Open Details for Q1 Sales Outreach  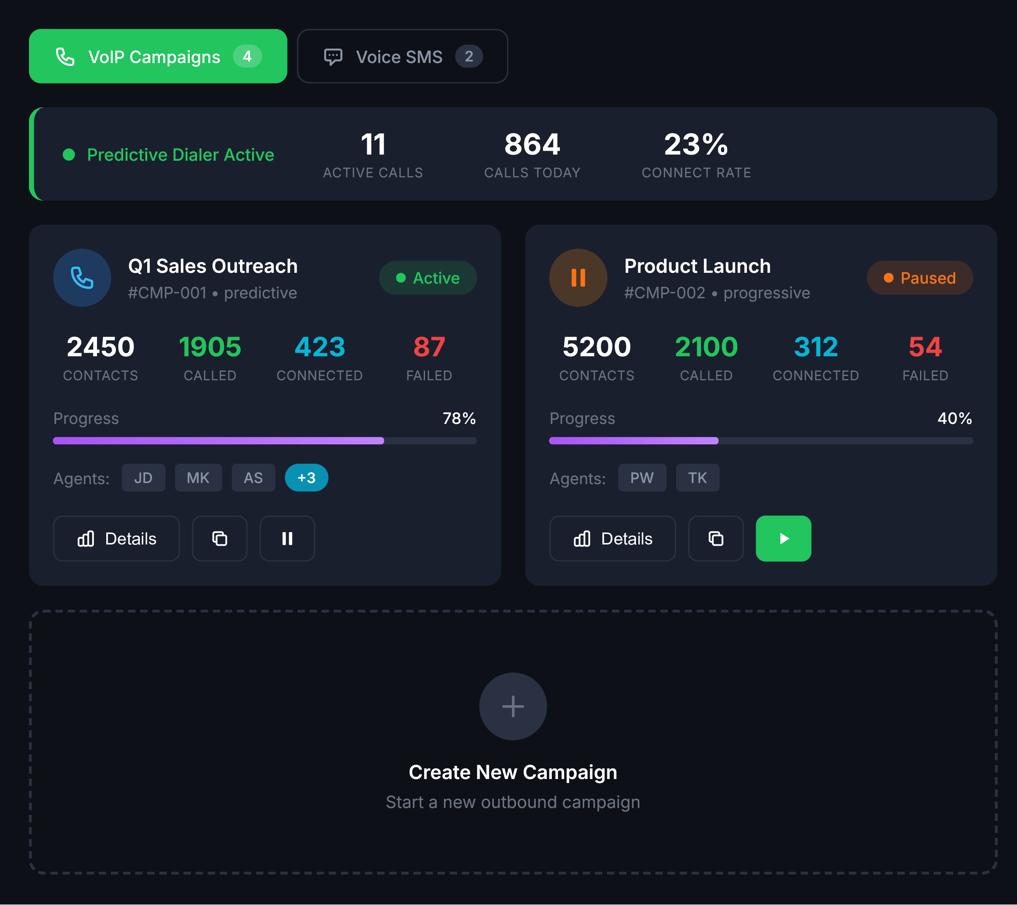tap(116, 538)
